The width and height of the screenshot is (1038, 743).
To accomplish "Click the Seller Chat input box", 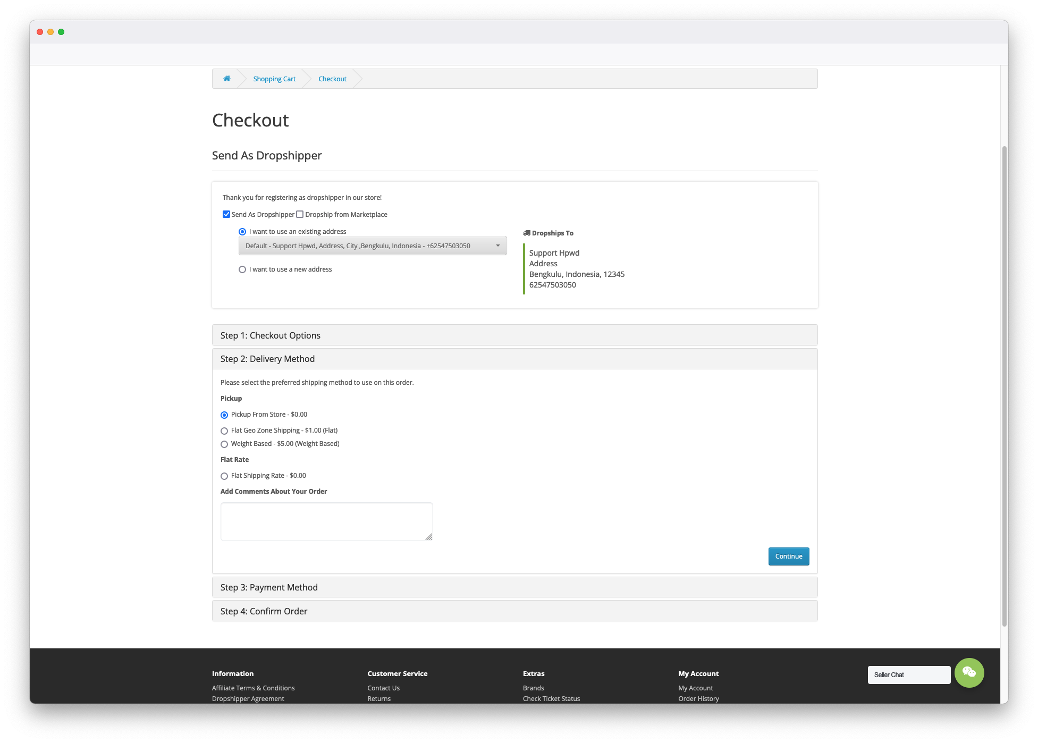I will coord(909,674).
